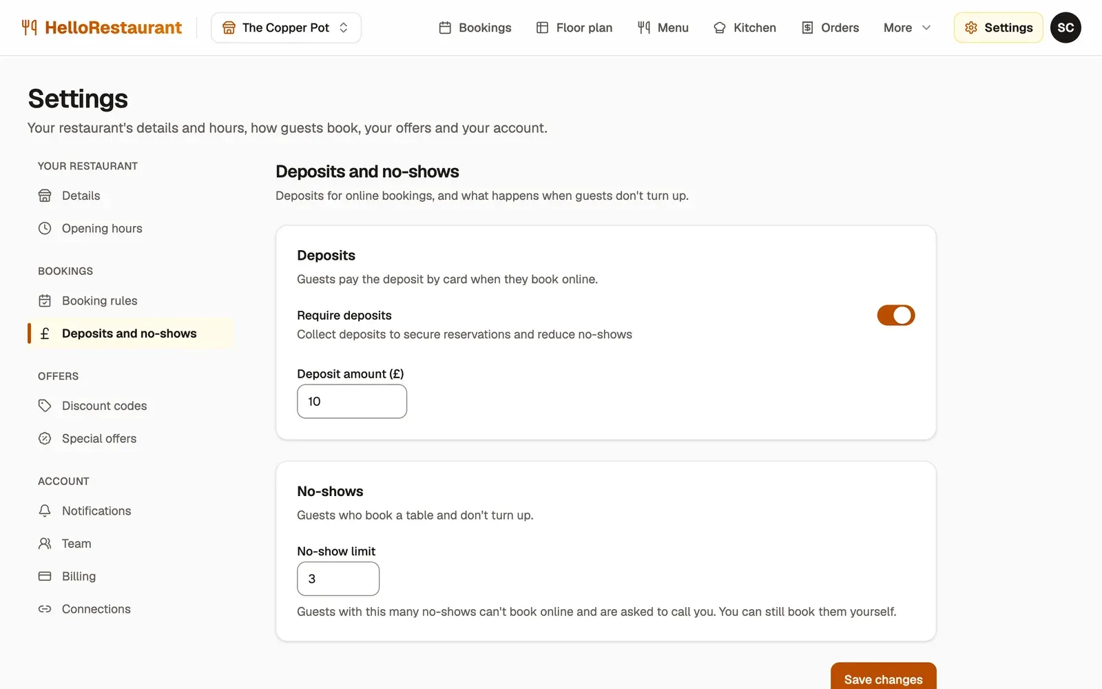The height and width of the screenshot is (689, 1102).
Task: Click the HelloRestaurant fork and knife logo
Action: coord(29,28)
